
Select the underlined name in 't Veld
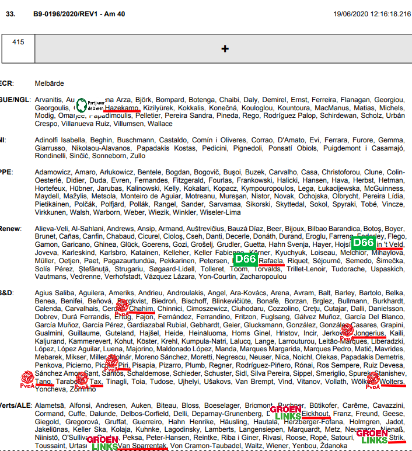click(390, 244)
